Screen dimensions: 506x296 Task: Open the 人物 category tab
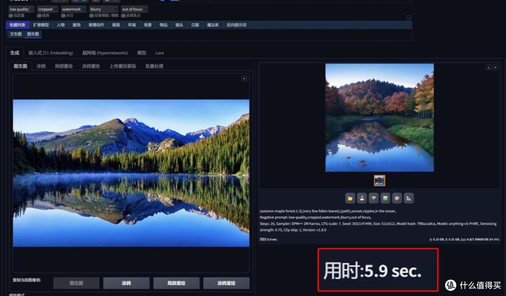[60, 25]
